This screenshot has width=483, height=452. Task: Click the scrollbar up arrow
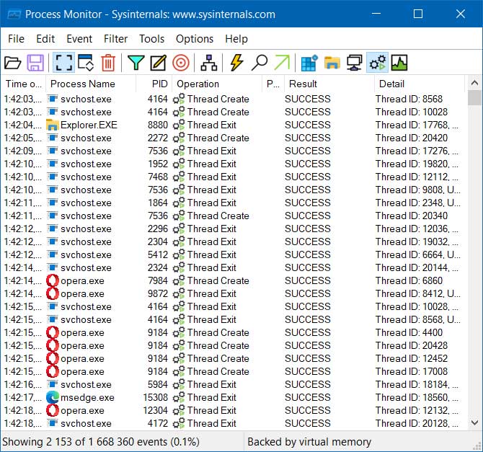pos(474,83)
